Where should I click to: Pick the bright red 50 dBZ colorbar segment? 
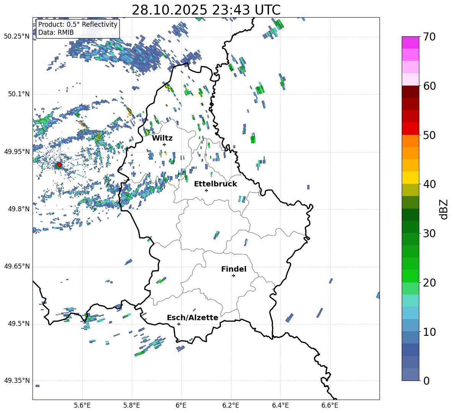pyautogui.click(x=411, y=128)
